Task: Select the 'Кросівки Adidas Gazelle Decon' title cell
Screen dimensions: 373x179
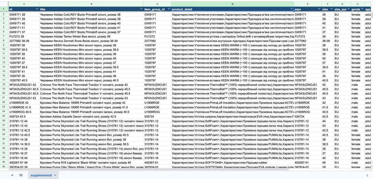Action: click(x=92, y=117)
